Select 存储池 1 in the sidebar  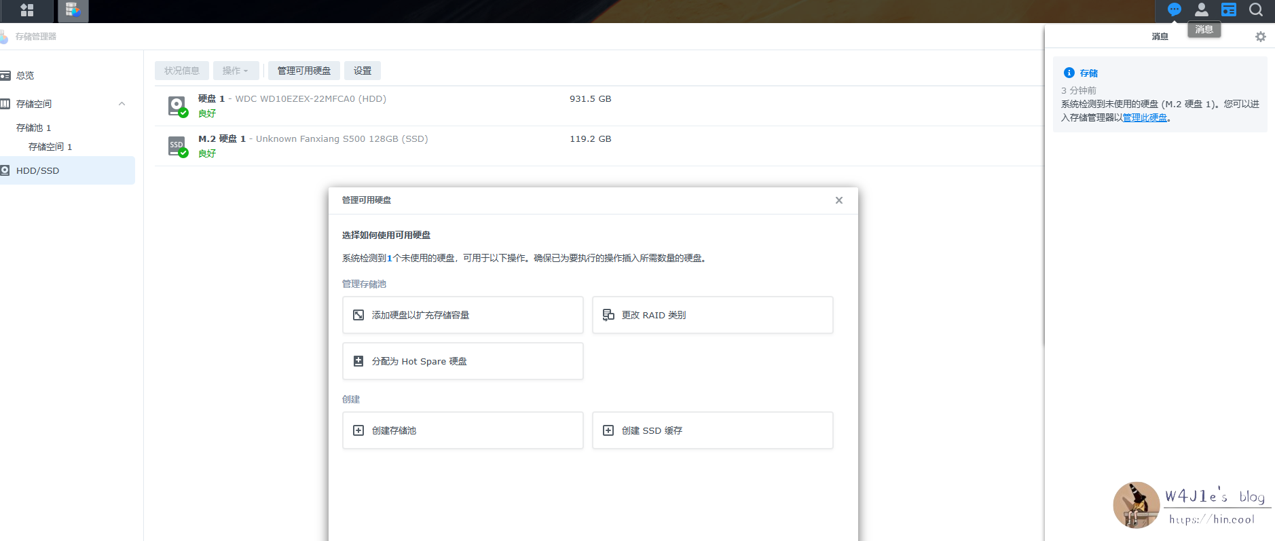tap(34, 128)
